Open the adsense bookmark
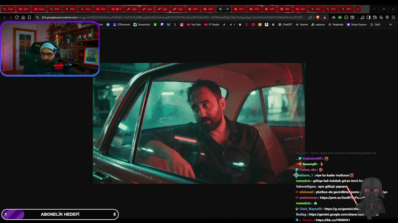 coord(318,24)
